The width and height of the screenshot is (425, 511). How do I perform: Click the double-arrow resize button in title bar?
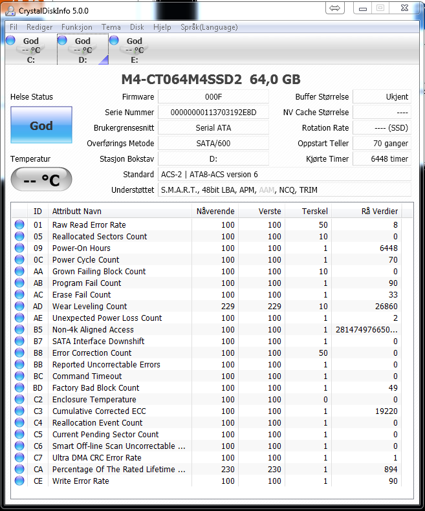[x=334, y=8]
